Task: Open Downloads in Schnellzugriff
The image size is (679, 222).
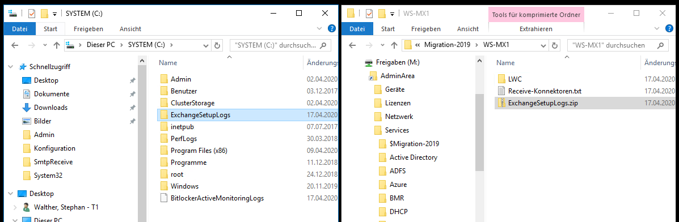Action: click(x=50, y=108)
